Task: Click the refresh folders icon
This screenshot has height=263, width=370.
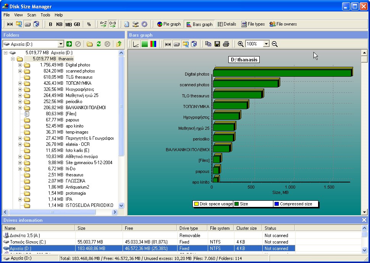Action: [99, 44]
